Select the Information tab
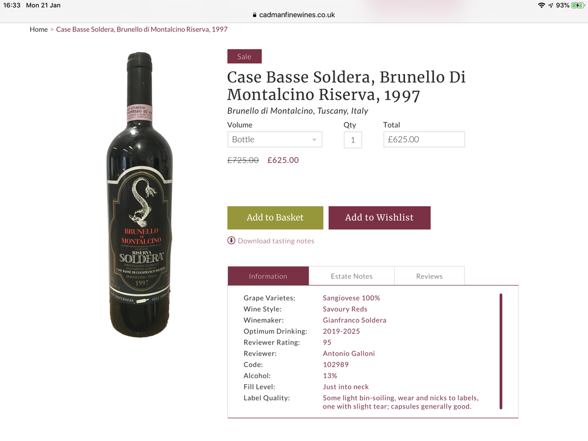Image resolution: width=588 pixels, height=441 pixels. point(268,276)
